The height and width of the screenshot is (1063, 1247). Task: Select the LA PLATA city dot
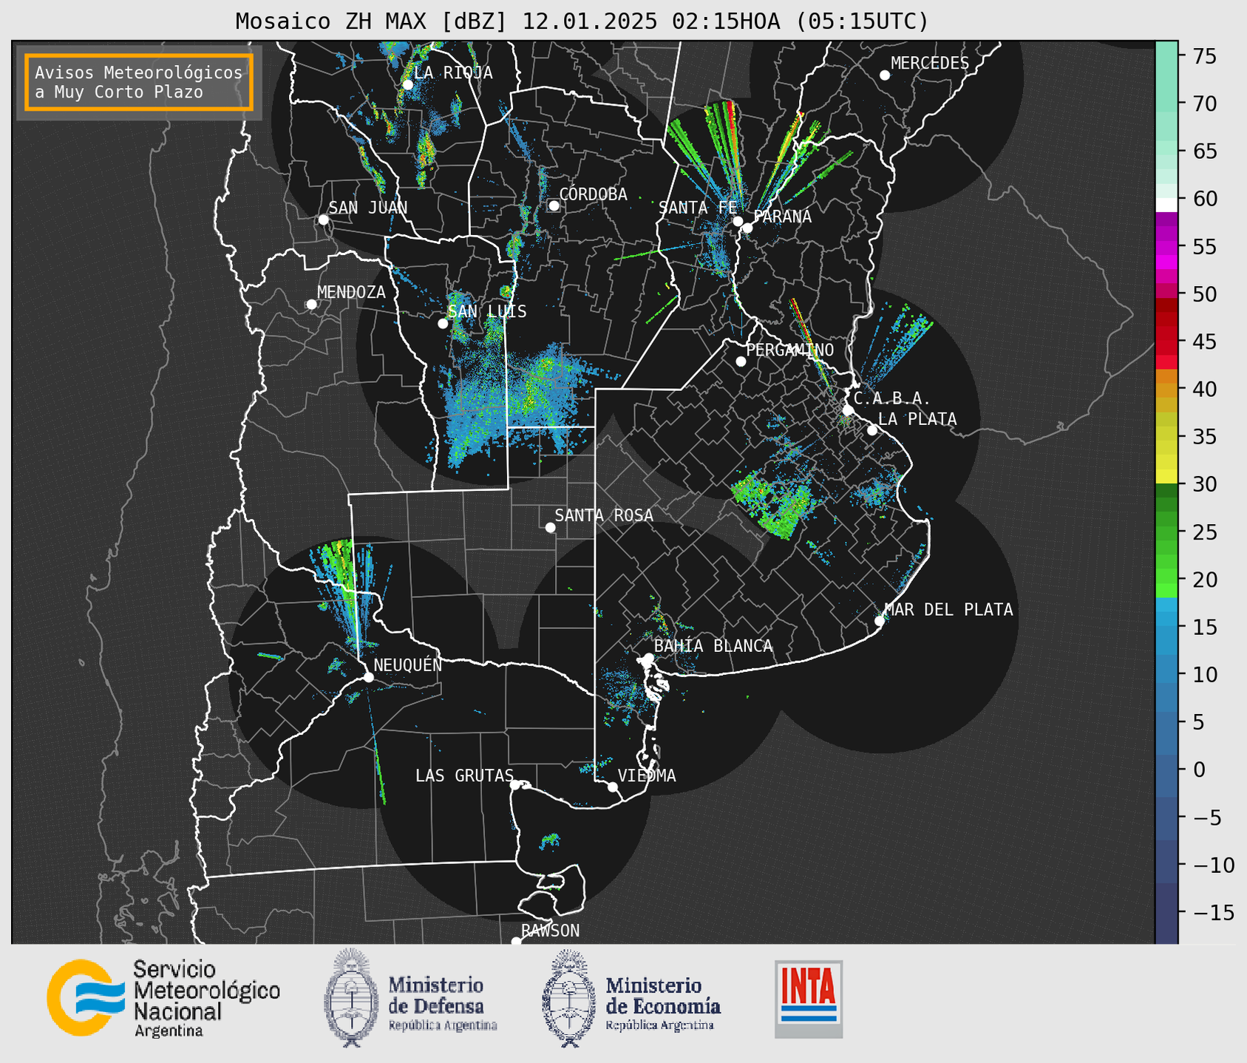tap(872, 430)
